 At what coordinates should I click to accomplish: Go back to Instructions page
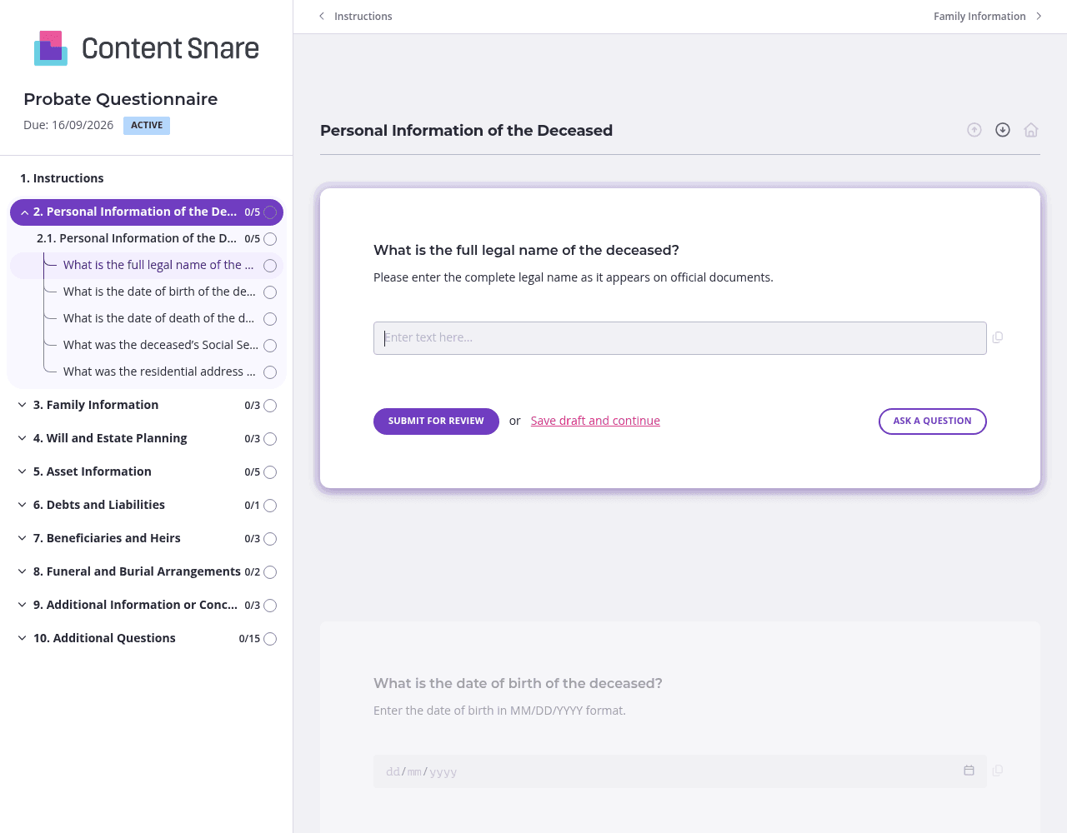[x=363, y=16]
